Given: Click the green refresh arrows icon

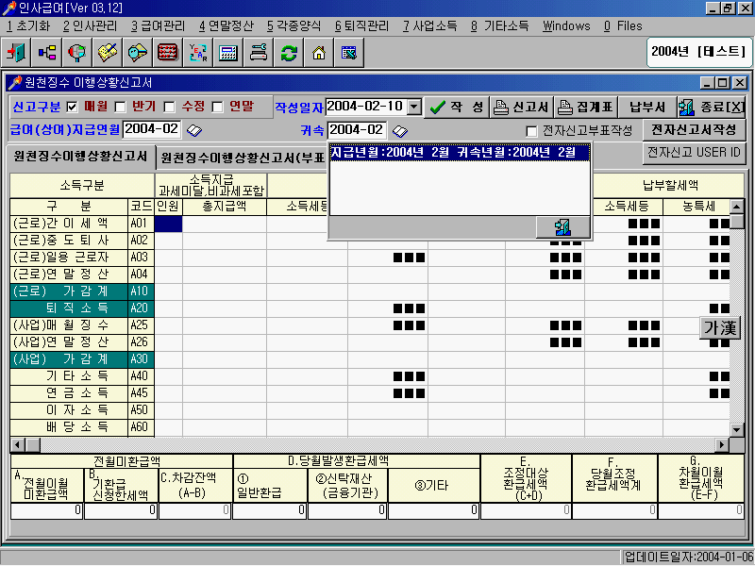Looking at the screenshot, I should [289, 53].
